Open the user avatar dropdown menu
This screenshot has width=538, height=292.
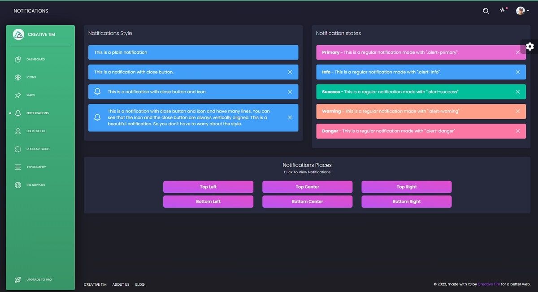click(521, 10)
